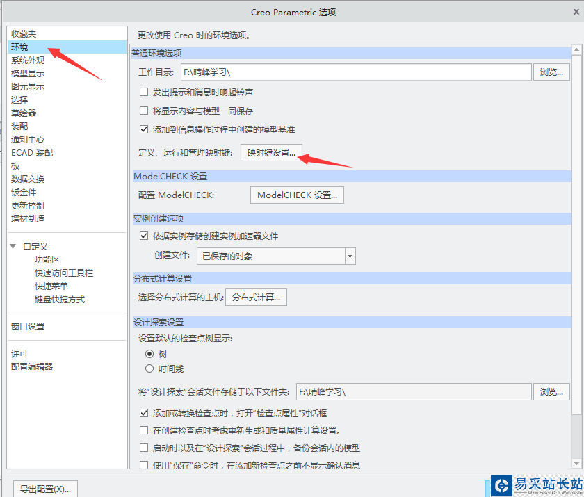This screenshot has height=497, width=584.
Task: Click scrollbar up arrow
Action: [576, 49]
